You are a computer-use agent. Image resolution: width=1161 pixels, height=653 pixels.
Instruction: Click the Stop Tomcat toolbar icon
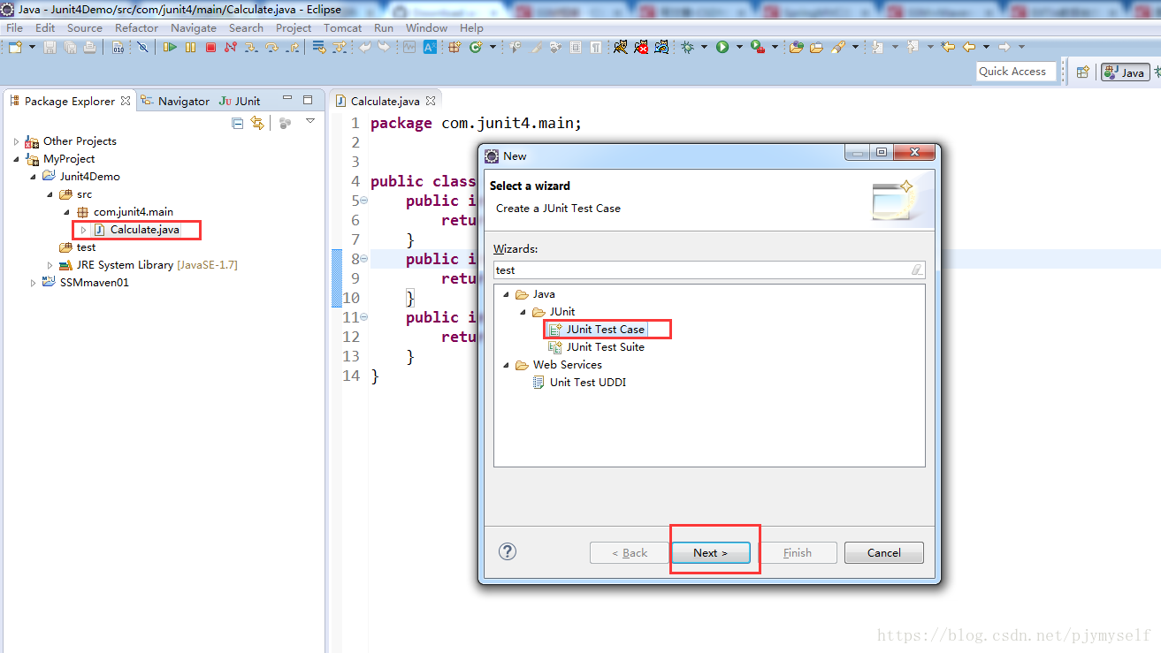[x=641, y=47]
